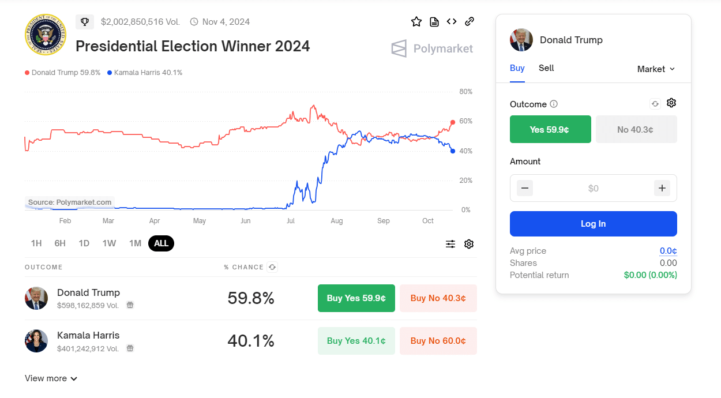Click the embed code brackets icon
Viewport: 721px width, 398px height.
tap(452, 22)
